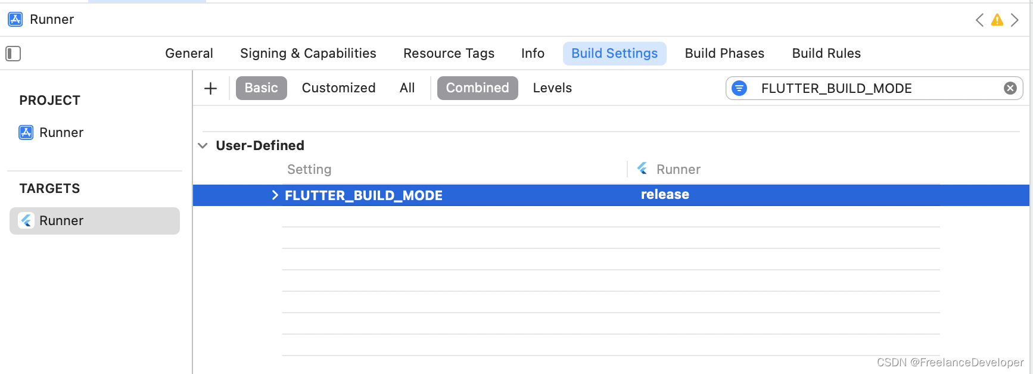Show All build settings
Screen dimensions: 1033x374
pos(407,88)
